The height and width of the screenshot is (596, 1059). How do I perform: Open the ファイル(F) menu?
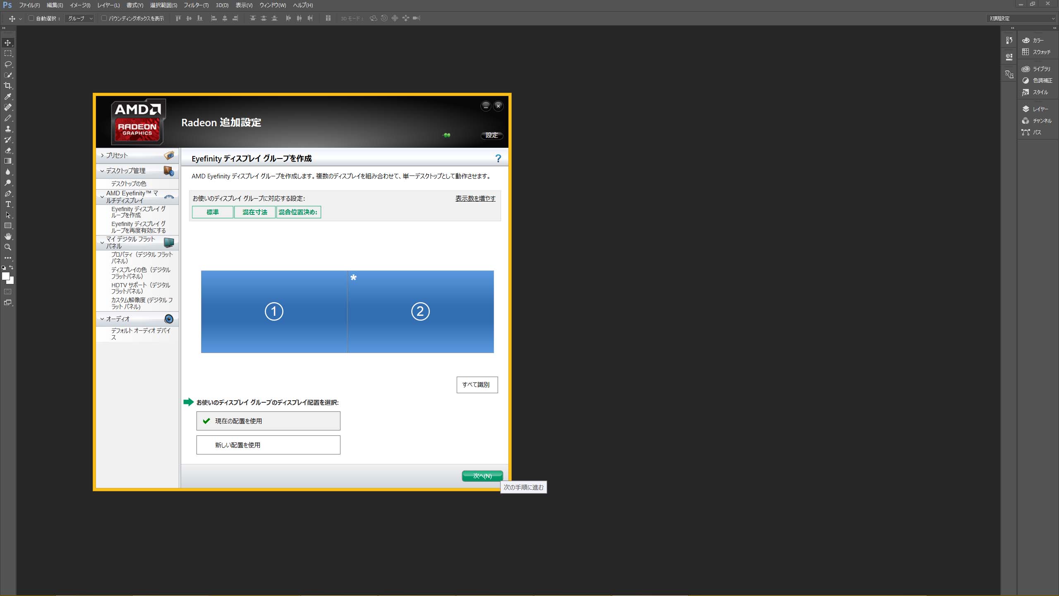29,5
